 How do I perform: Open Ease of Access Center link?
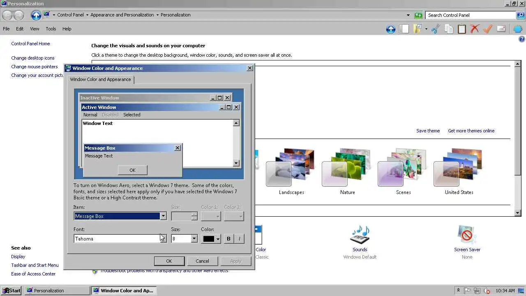click(x=33, y=274)
